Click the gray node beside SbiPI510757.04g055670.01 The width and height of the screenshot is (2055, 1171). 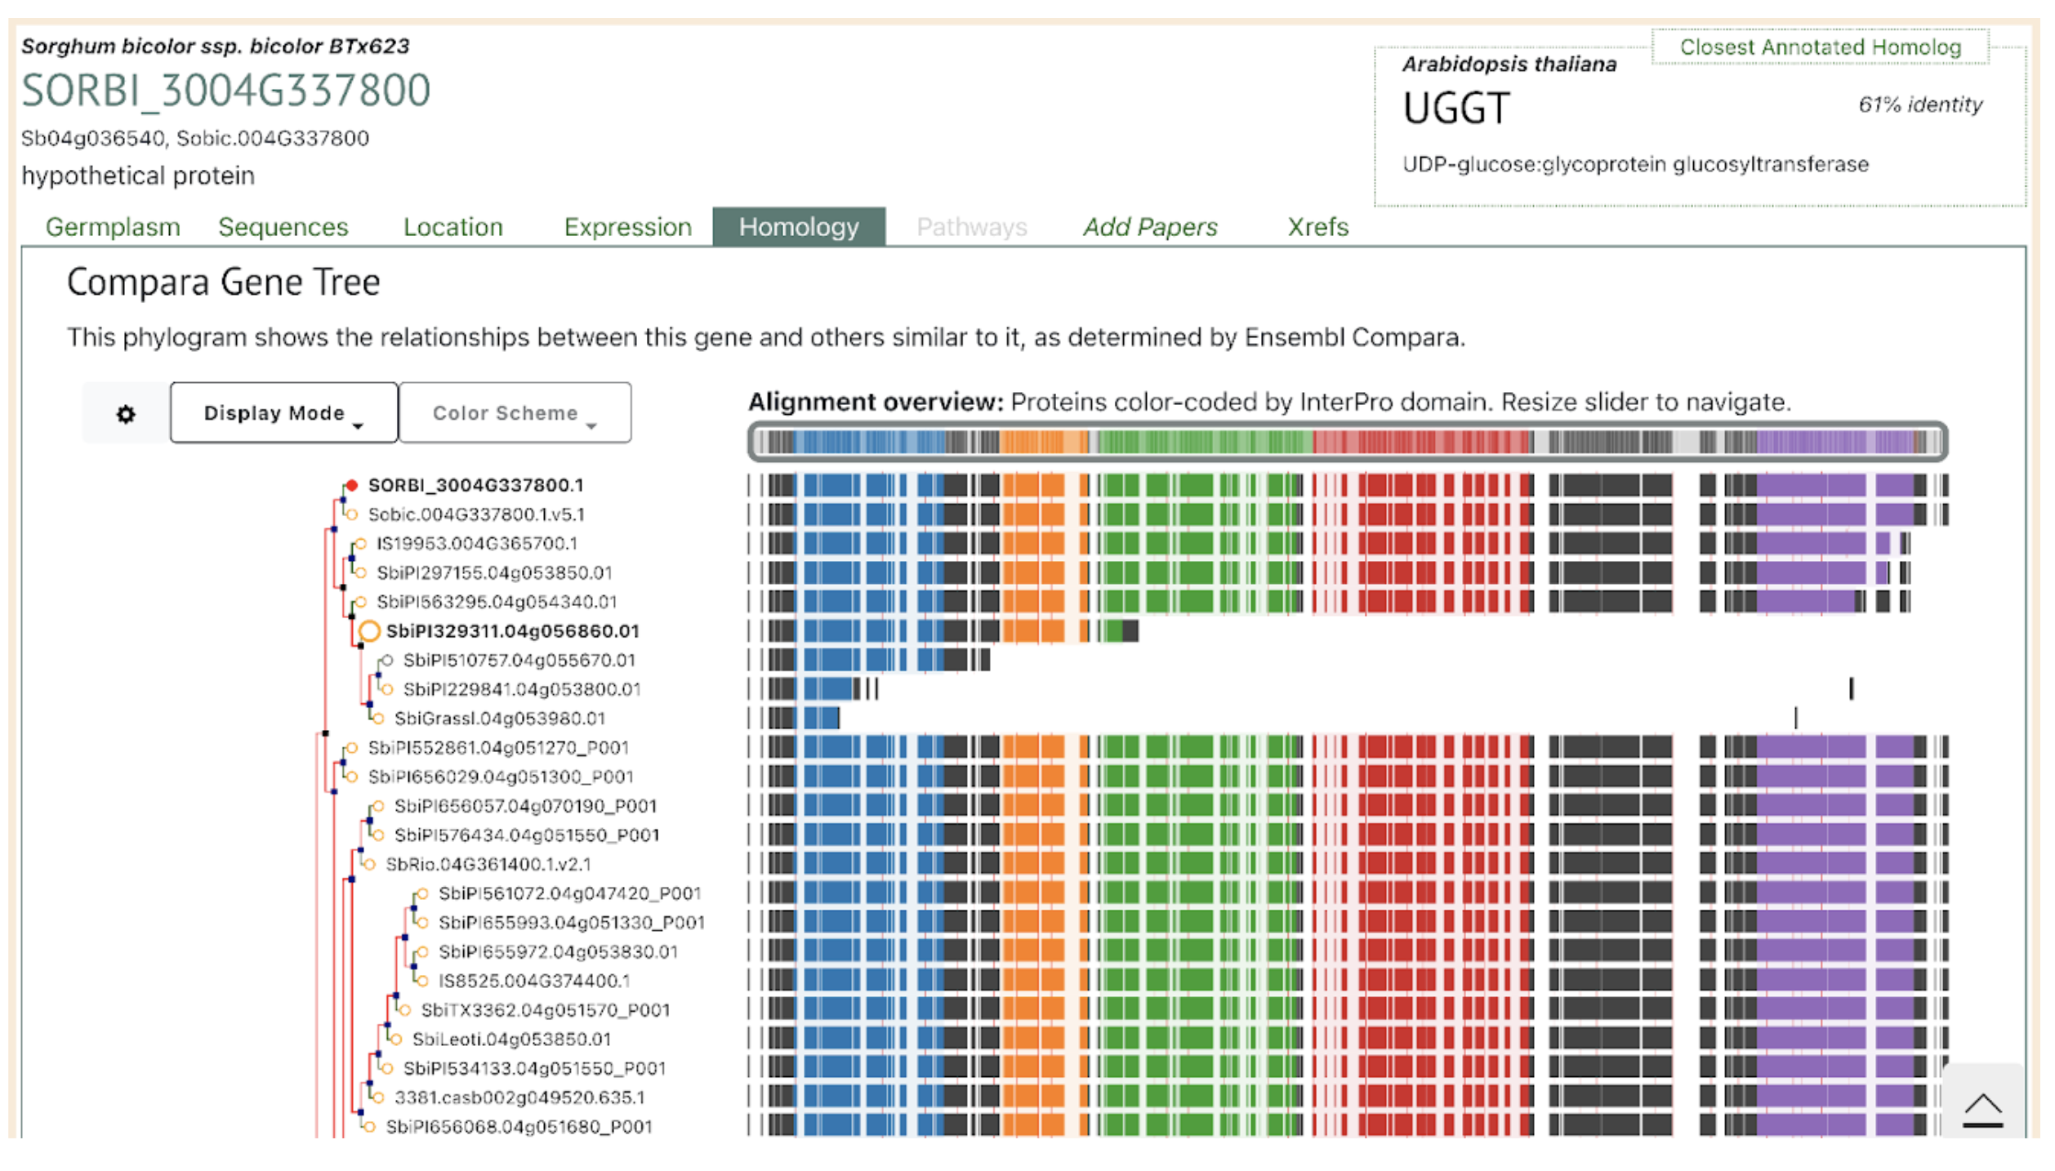(x=387, y=660)
